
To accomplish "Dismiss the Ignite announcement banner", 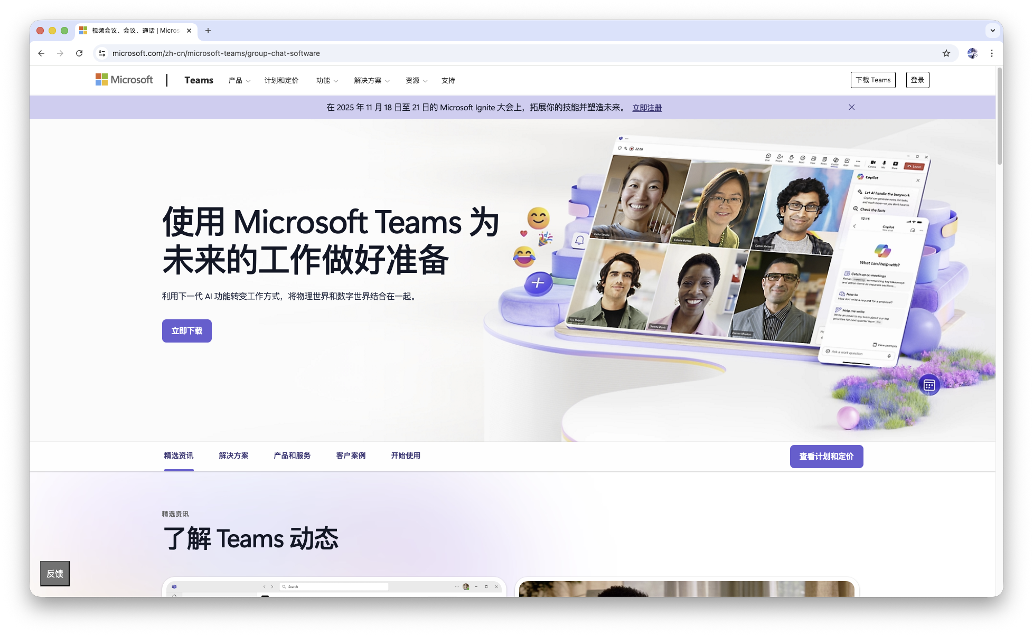I will coord(851,107).
